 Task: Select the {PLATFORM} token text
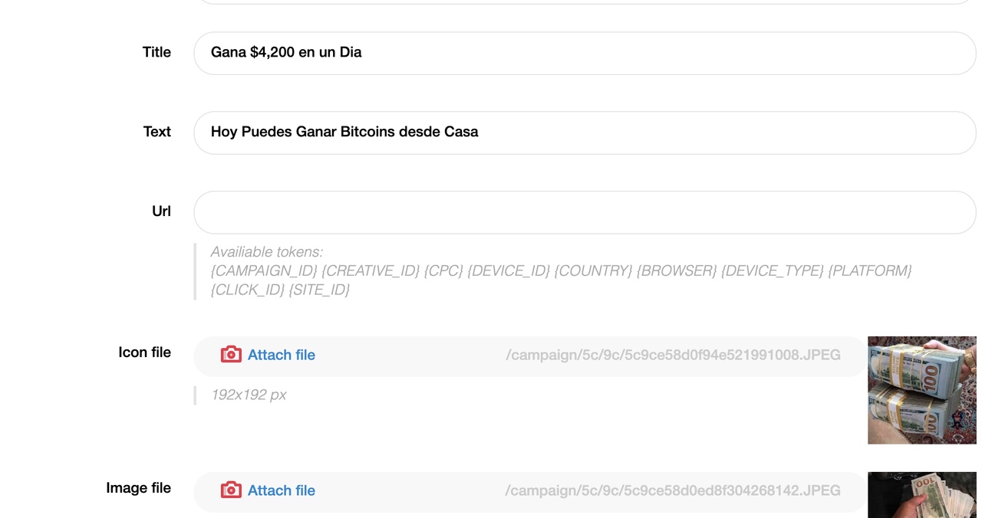click(x=870, y=270)
